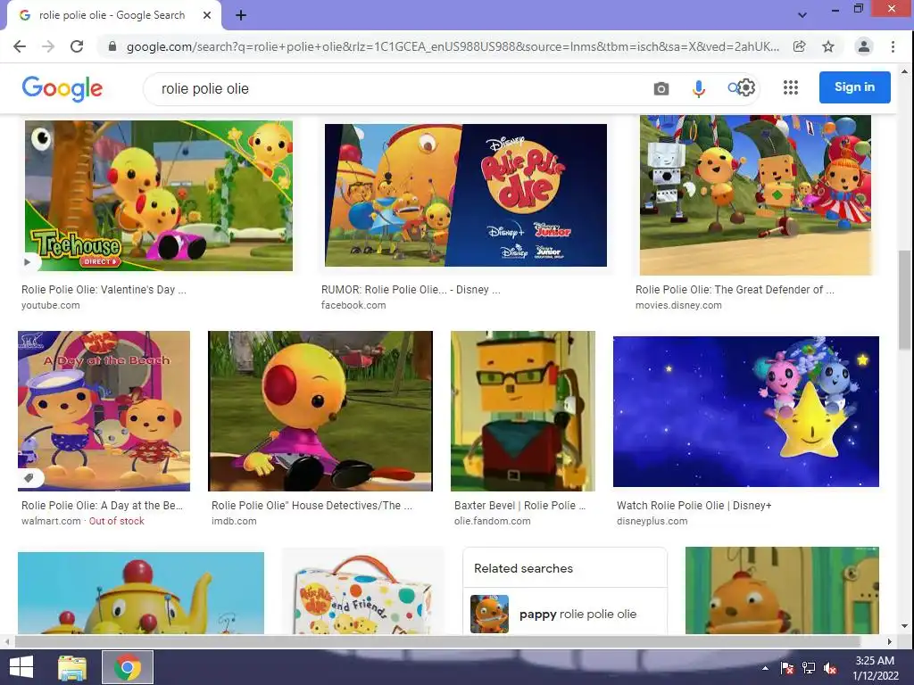The width and height of the screenshot is (914, 685).
Task: Open Treehouse Valentine's Day video thumbnail
Action: (159, 195)
